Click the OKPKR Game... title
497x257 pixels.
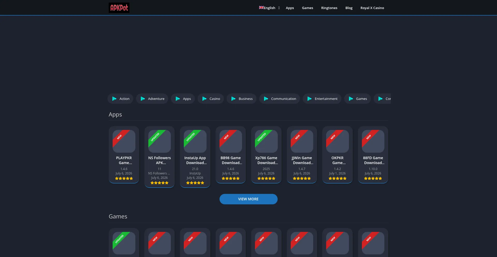[338, 160]
